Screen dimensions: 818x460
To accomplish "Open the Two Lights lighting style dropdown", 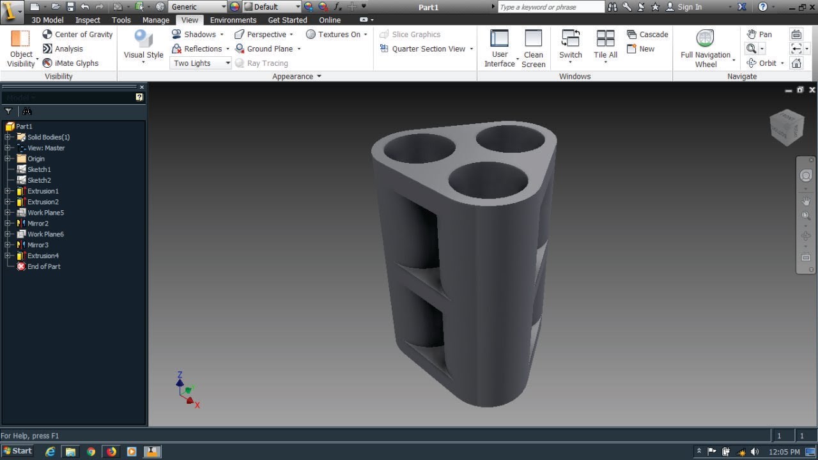I will (200, 63).
